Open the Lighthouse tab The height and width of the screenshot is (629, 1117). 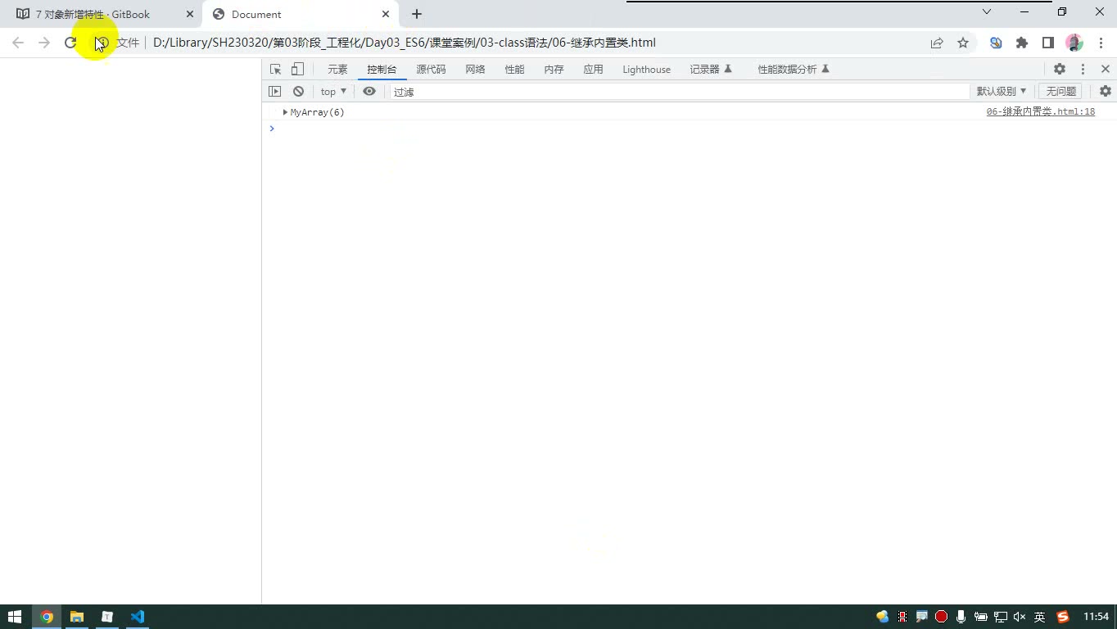coord(646,70)
